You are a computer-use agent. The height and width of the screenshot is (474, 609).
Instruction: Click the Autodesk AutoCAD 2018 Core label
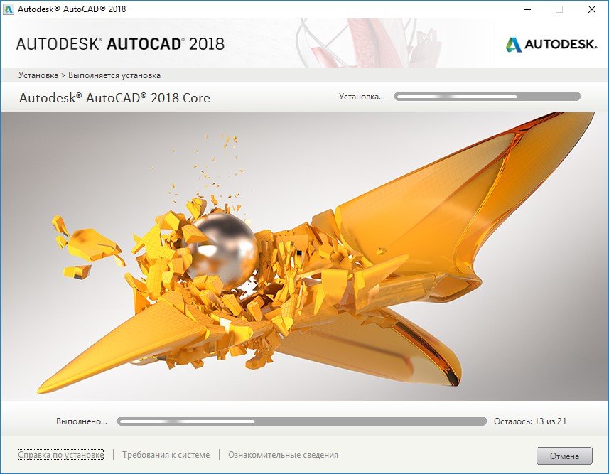[x=114, y=98]
